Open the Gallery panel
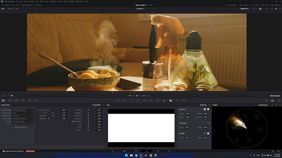 coord(6,5)
